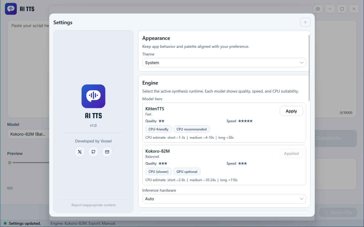Open the GitHub profile icon
Screen dimensions: 364x227
93,152
